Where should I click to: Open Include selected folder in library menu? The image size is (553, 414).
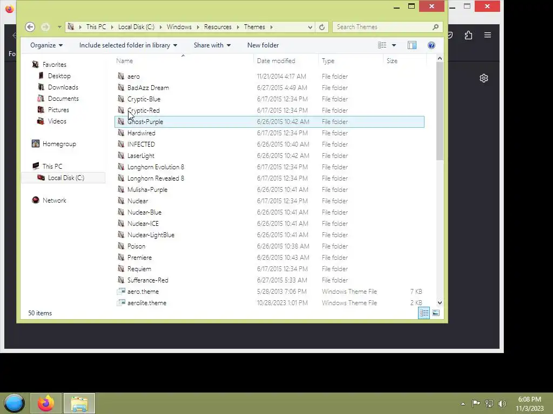128,45
